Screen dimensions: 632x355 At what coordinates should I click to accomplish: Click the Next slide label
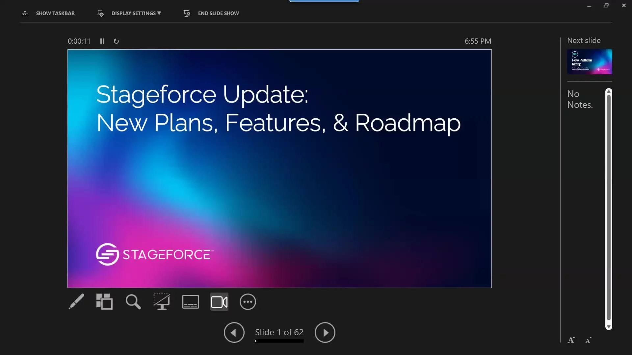click(x=584, y=40)
